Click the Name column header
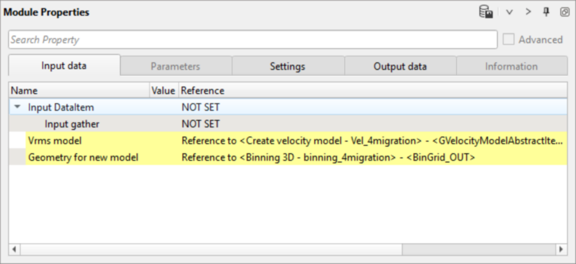Screen dimensions: 576x264 click(x=24, y=90)
